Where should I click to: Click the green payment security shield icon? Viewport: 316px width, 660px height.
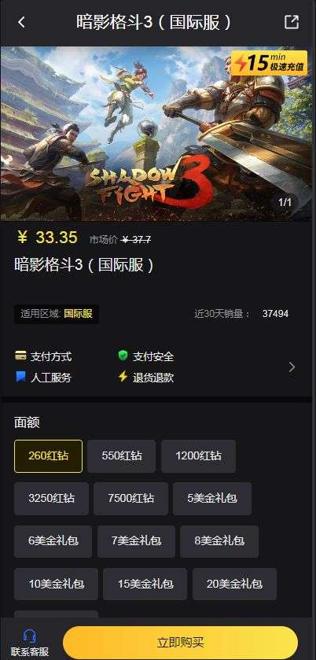coord(123,356)
